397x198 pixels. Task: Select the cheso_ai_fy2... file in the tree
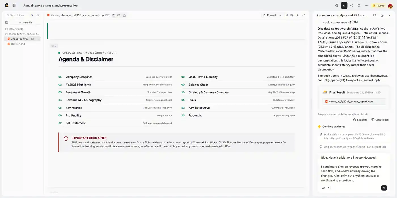coord(20,39)
